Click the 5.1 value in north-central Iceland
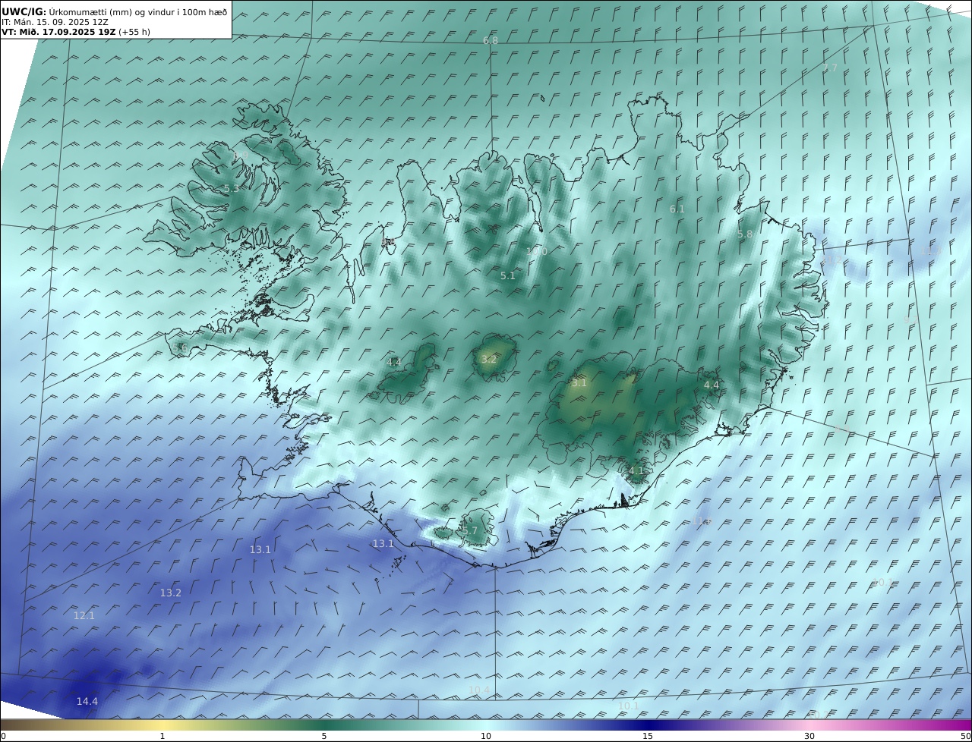The height and width of the screenshot is (742, 972). click(x=507, y=276)
